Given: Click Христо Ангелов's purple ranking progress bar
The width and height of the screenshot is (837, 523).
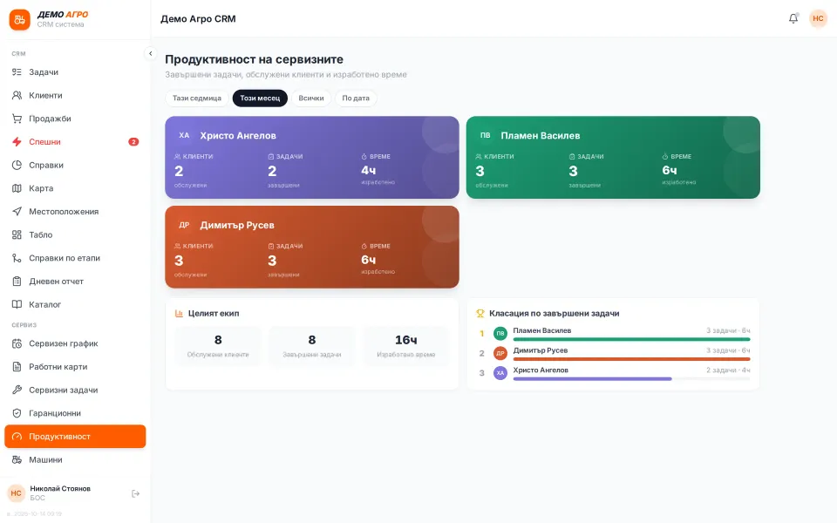Looking at the screenshot, I should click(x=593, y=379).
